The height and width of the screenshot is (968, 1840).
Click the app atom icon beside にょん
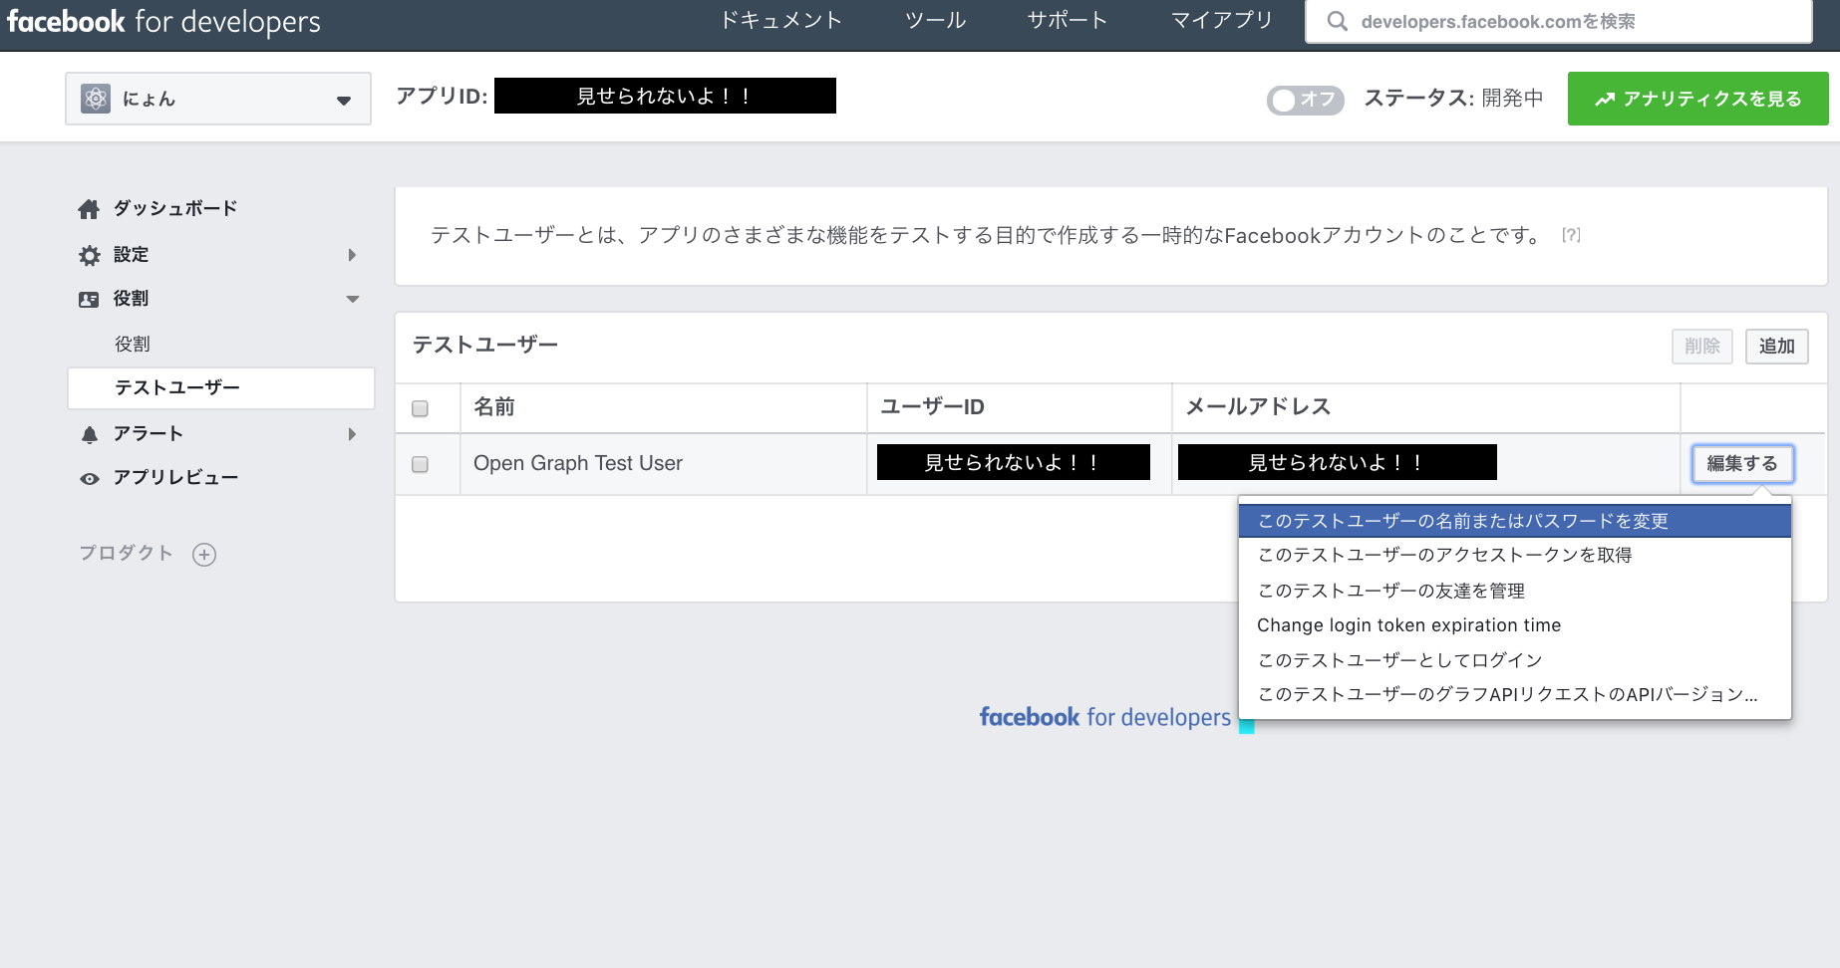pos(96,99)
